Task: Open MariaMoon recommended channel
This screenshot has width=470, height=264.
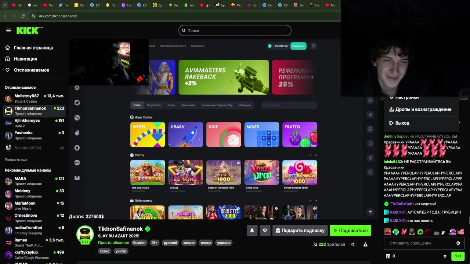Action: pos(35,206)
